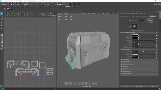This screenshot has width=161, height=90.
Task: Toggle Snap to Curves
Action: (35, 4)
